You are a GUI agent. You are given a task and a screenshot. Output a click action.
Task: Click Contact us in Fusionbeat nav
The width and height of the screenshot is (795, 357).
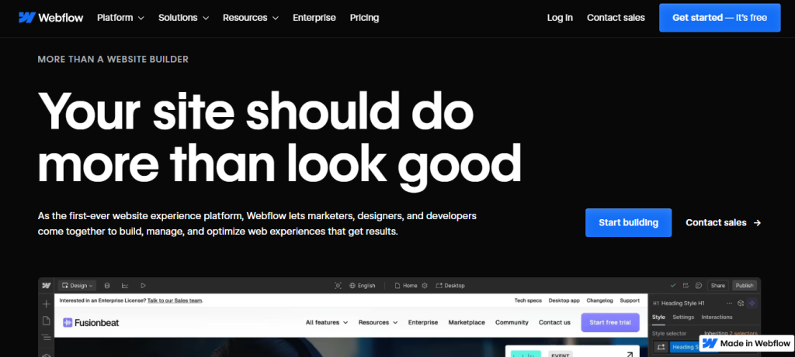554,322
